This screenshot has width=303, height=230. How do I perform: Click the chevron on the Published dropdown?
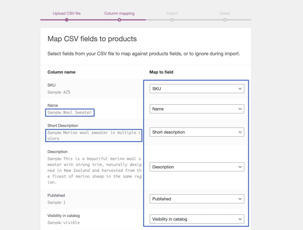240,199
